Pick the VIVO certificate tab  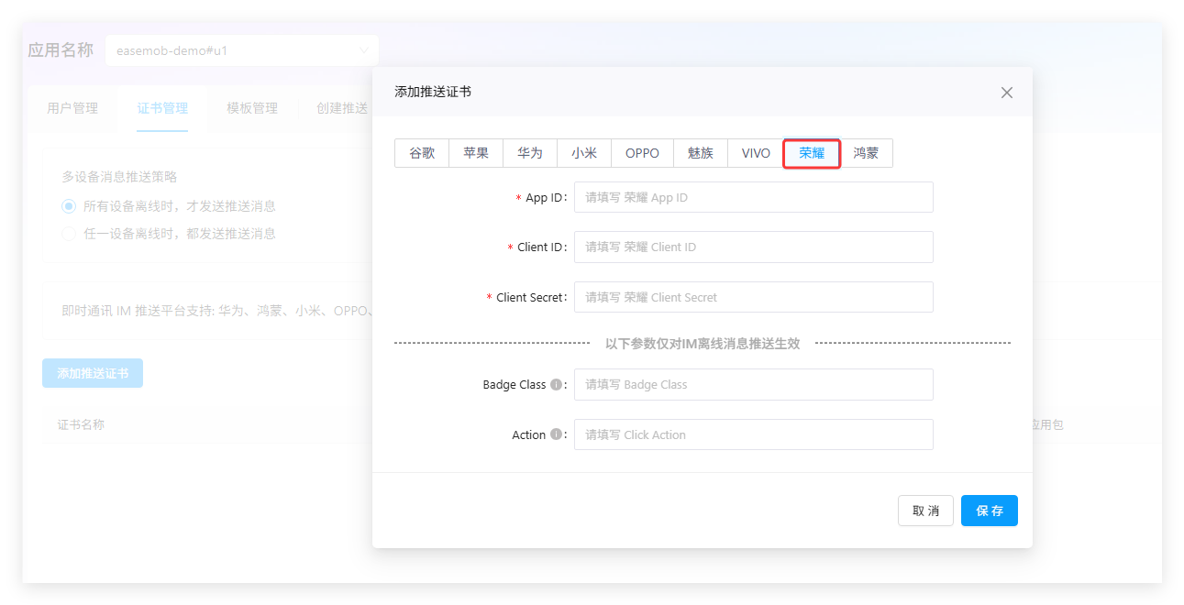coord(756,153)
